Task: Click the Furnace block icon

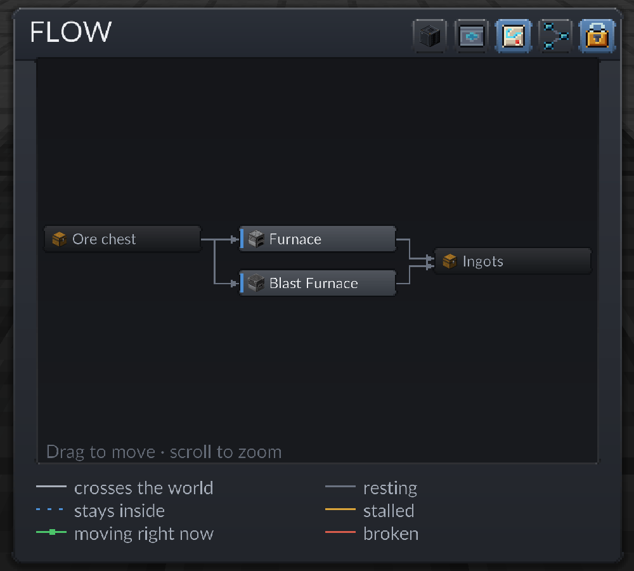Action: [x=256, y=239]
